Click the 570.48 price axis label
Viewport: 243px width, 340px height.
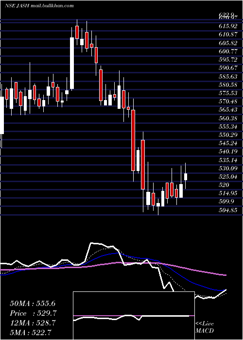[x=227, y=101]
